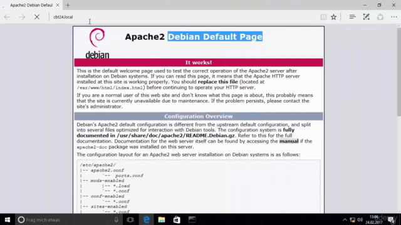The height and width of the screenshot is (225, 401).
Task: Open reading view book icon
Action: click(323, 17)
